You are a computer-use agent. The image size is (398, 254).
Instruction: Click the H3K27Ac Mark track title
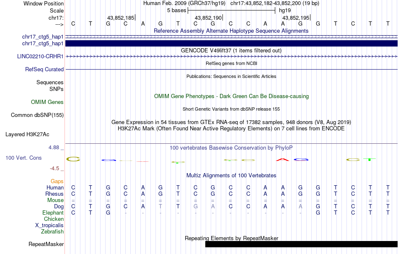point(231,129)
